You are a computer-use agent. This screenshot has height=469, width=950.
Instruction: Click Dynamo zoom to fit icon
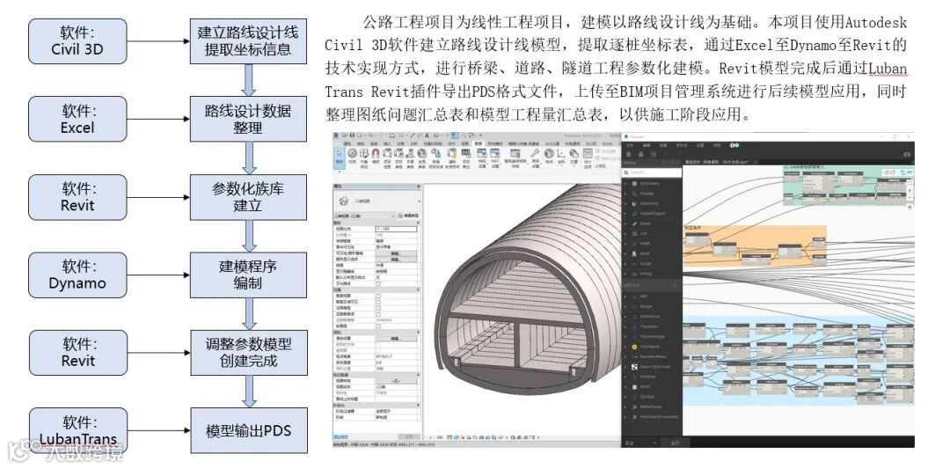[910, 183]
